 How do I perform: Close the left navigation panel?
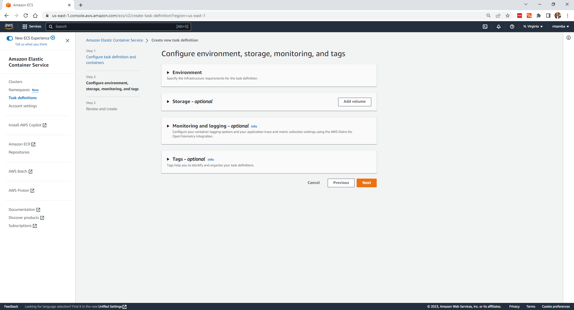point(68,41)
